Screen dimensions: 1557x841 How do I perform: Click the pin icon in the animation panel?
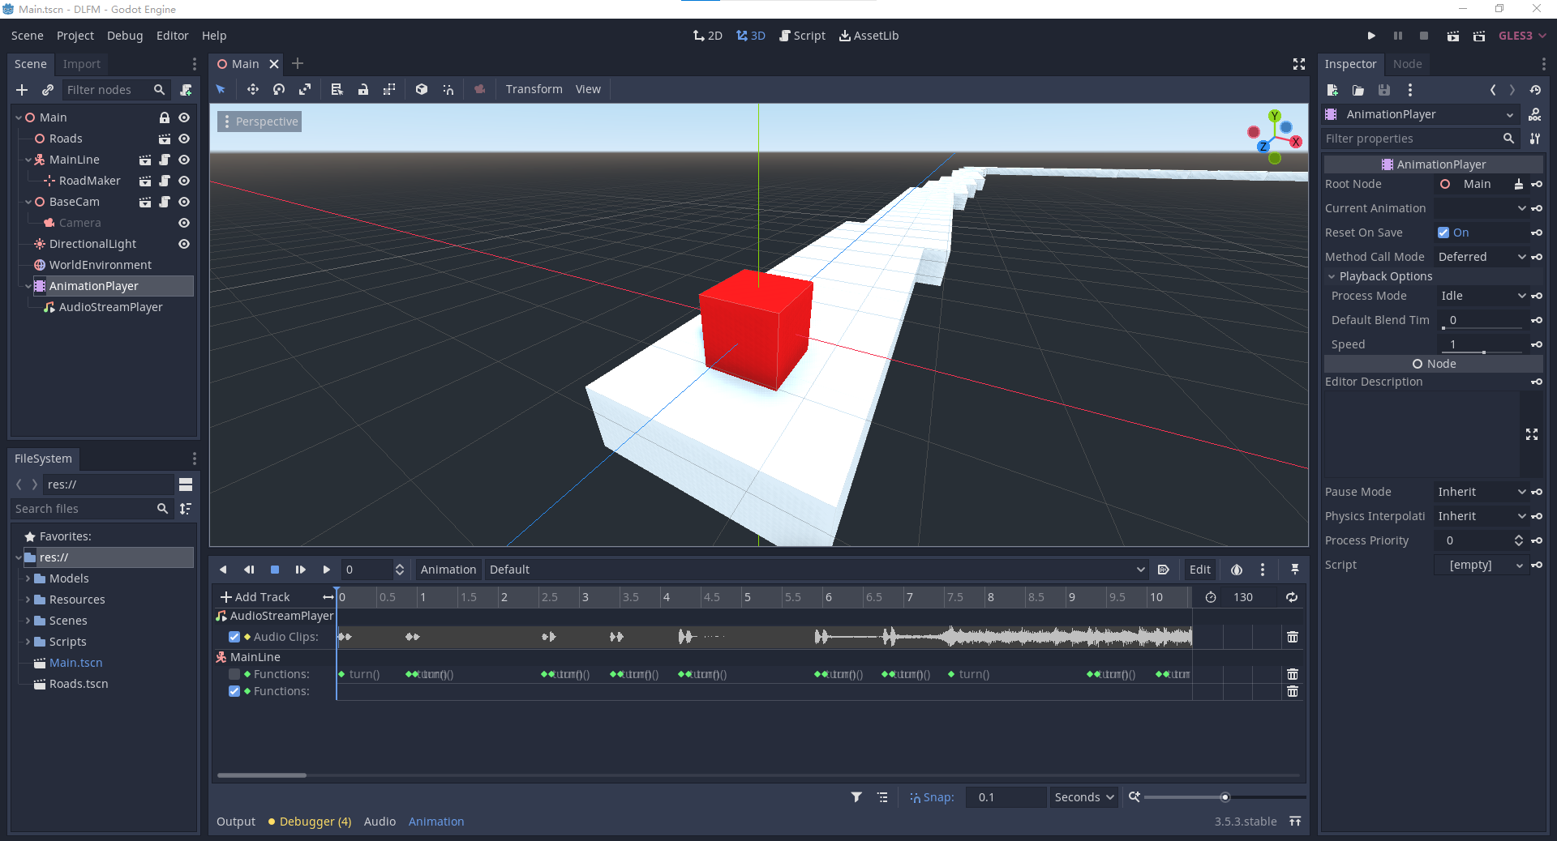[1294, 570]
